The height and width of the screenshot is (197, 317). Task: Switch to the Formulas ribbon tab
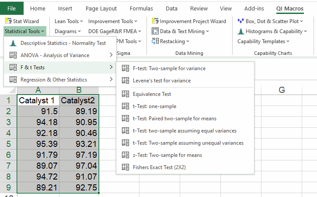tap(141, 8)
